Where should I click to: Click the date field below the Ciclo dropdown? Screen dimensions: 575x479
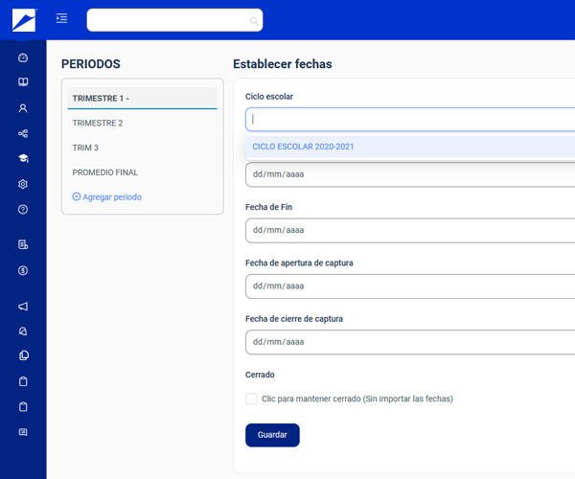tap(410, 174)
